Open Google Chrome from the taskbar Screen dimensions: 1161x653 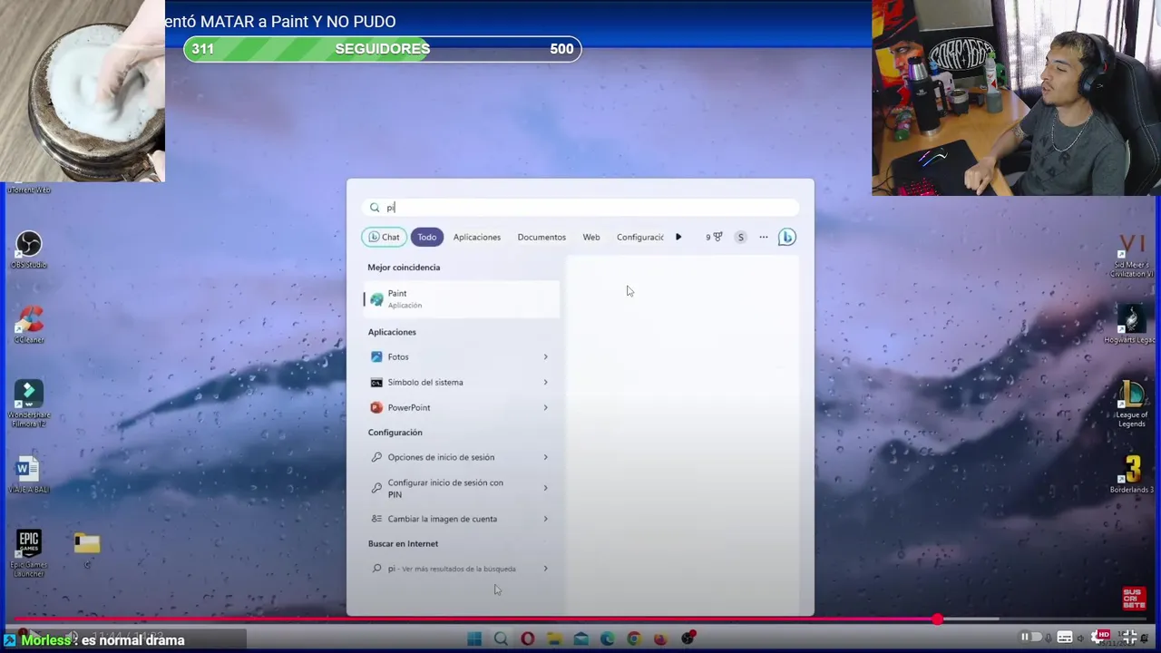(634, 638)
